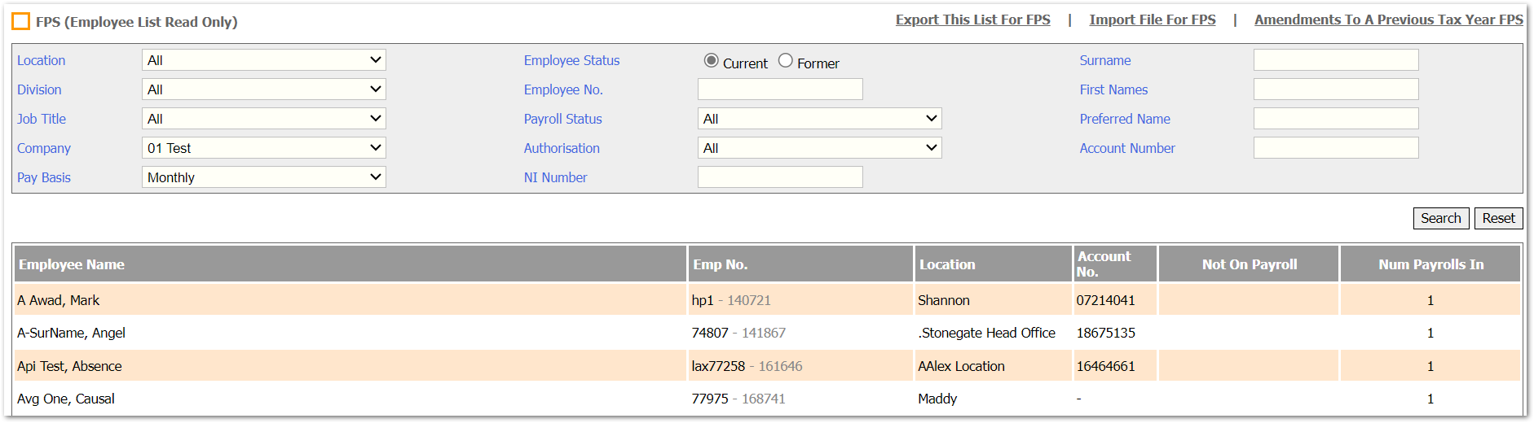Open the Company dropdown showing 01 Test

pos(264,148)
